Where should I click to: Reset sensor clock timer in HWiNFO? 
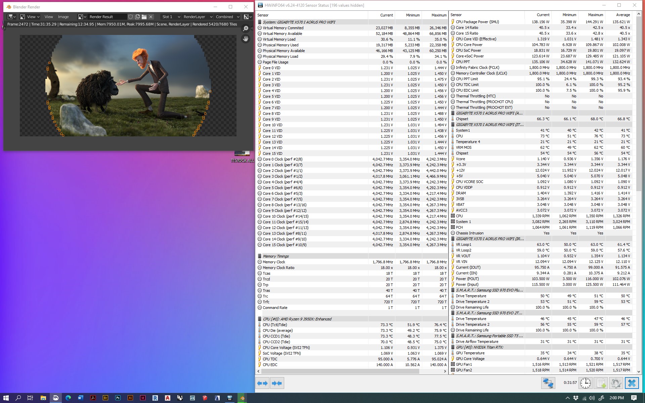tap(585, 383)
